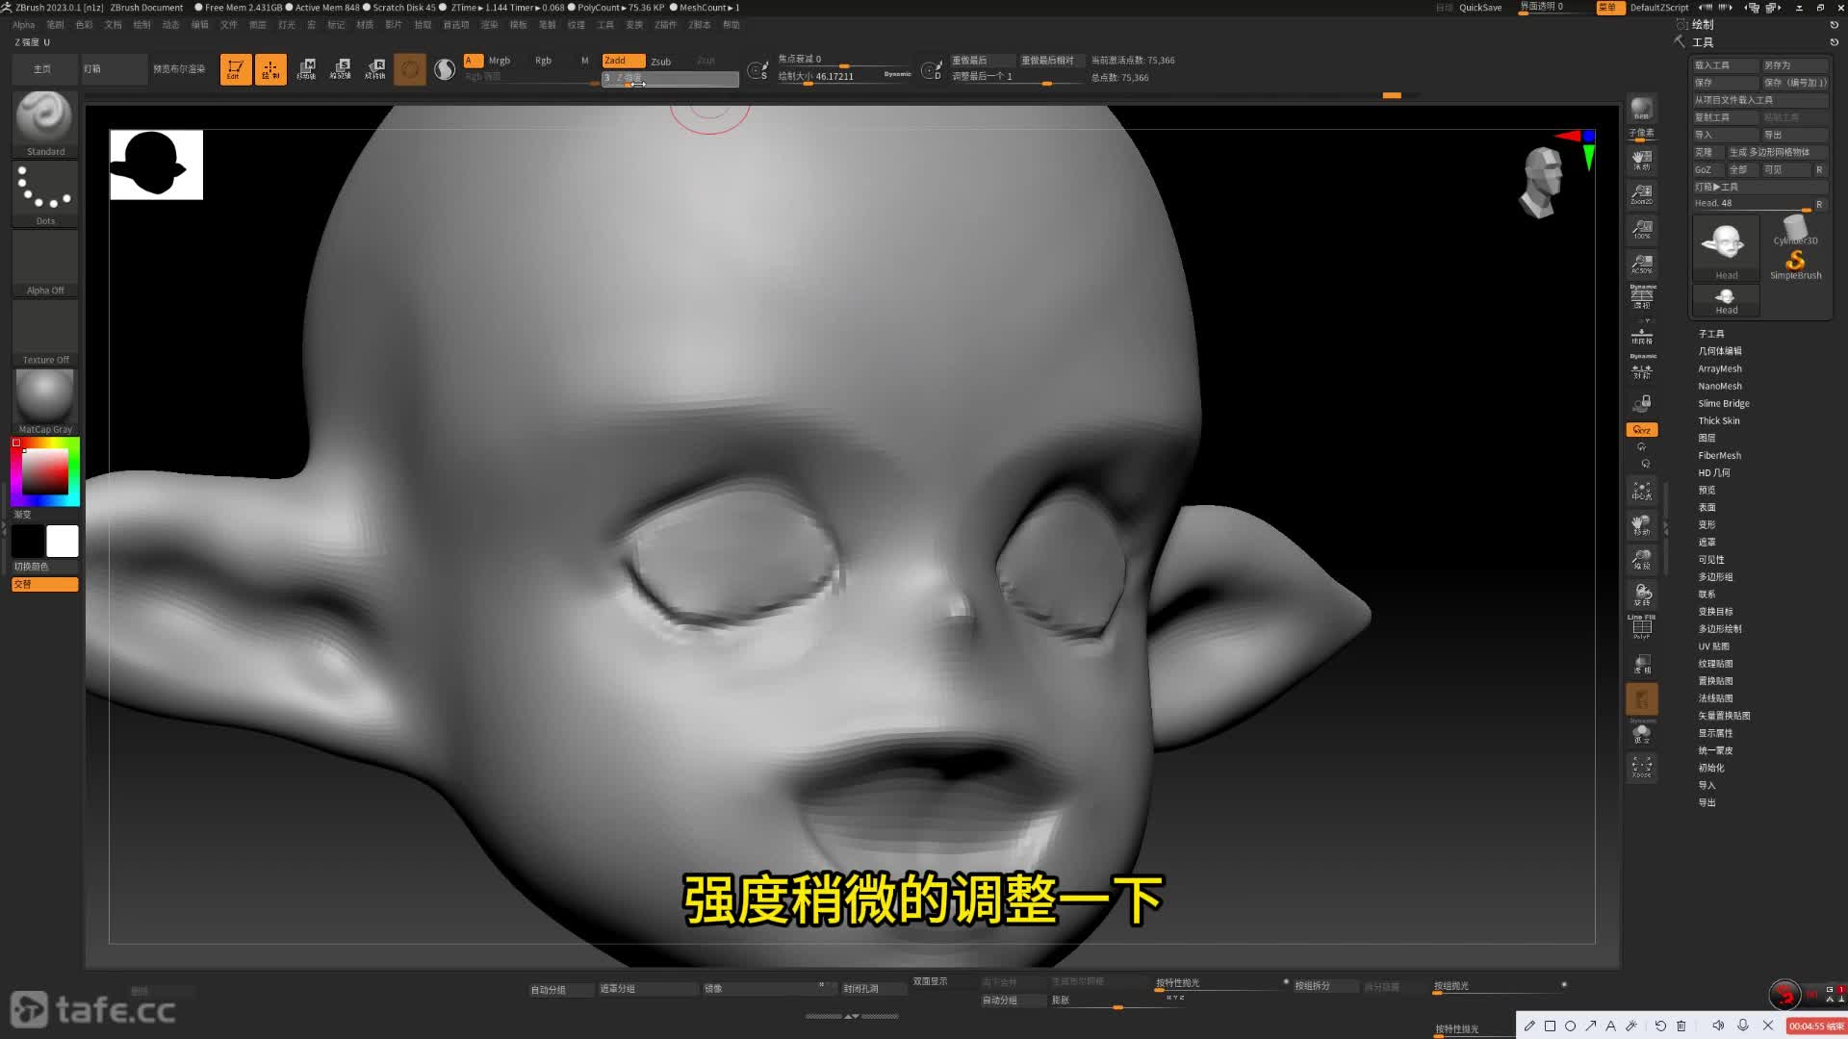1848x1039 pixels.
Task: Toggle Line Fill PolyF display
Action: click(1642, 627)
